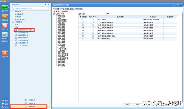Collapse the 权限 tree node
The image size is (184, 109).
[13, 27]
